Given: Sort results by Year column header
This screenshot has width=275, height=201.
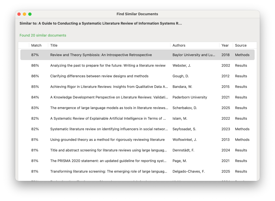Looking at the screenshot, I should (x=225, y=45).
